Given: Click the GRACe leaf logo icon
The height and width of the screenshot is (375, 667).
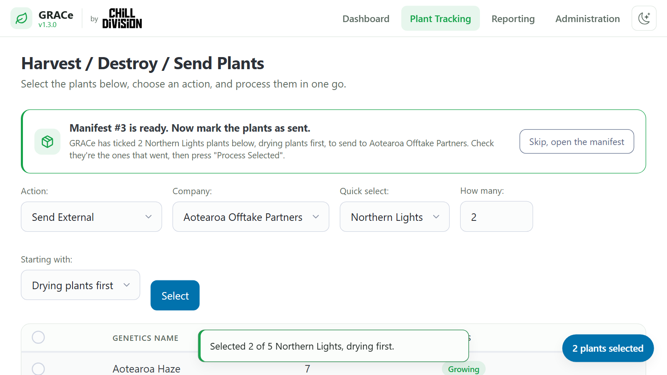Looking at the screenshot, I should [x=21, y=18].
